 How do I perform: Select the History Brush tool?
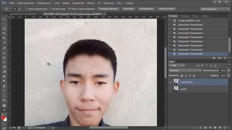click(4, 62)
